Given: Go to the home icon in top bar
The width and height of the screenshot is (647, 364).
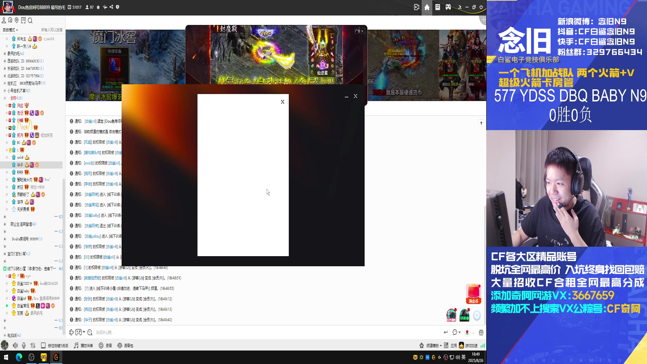Looking at the screenshot, I should point(427,7).
